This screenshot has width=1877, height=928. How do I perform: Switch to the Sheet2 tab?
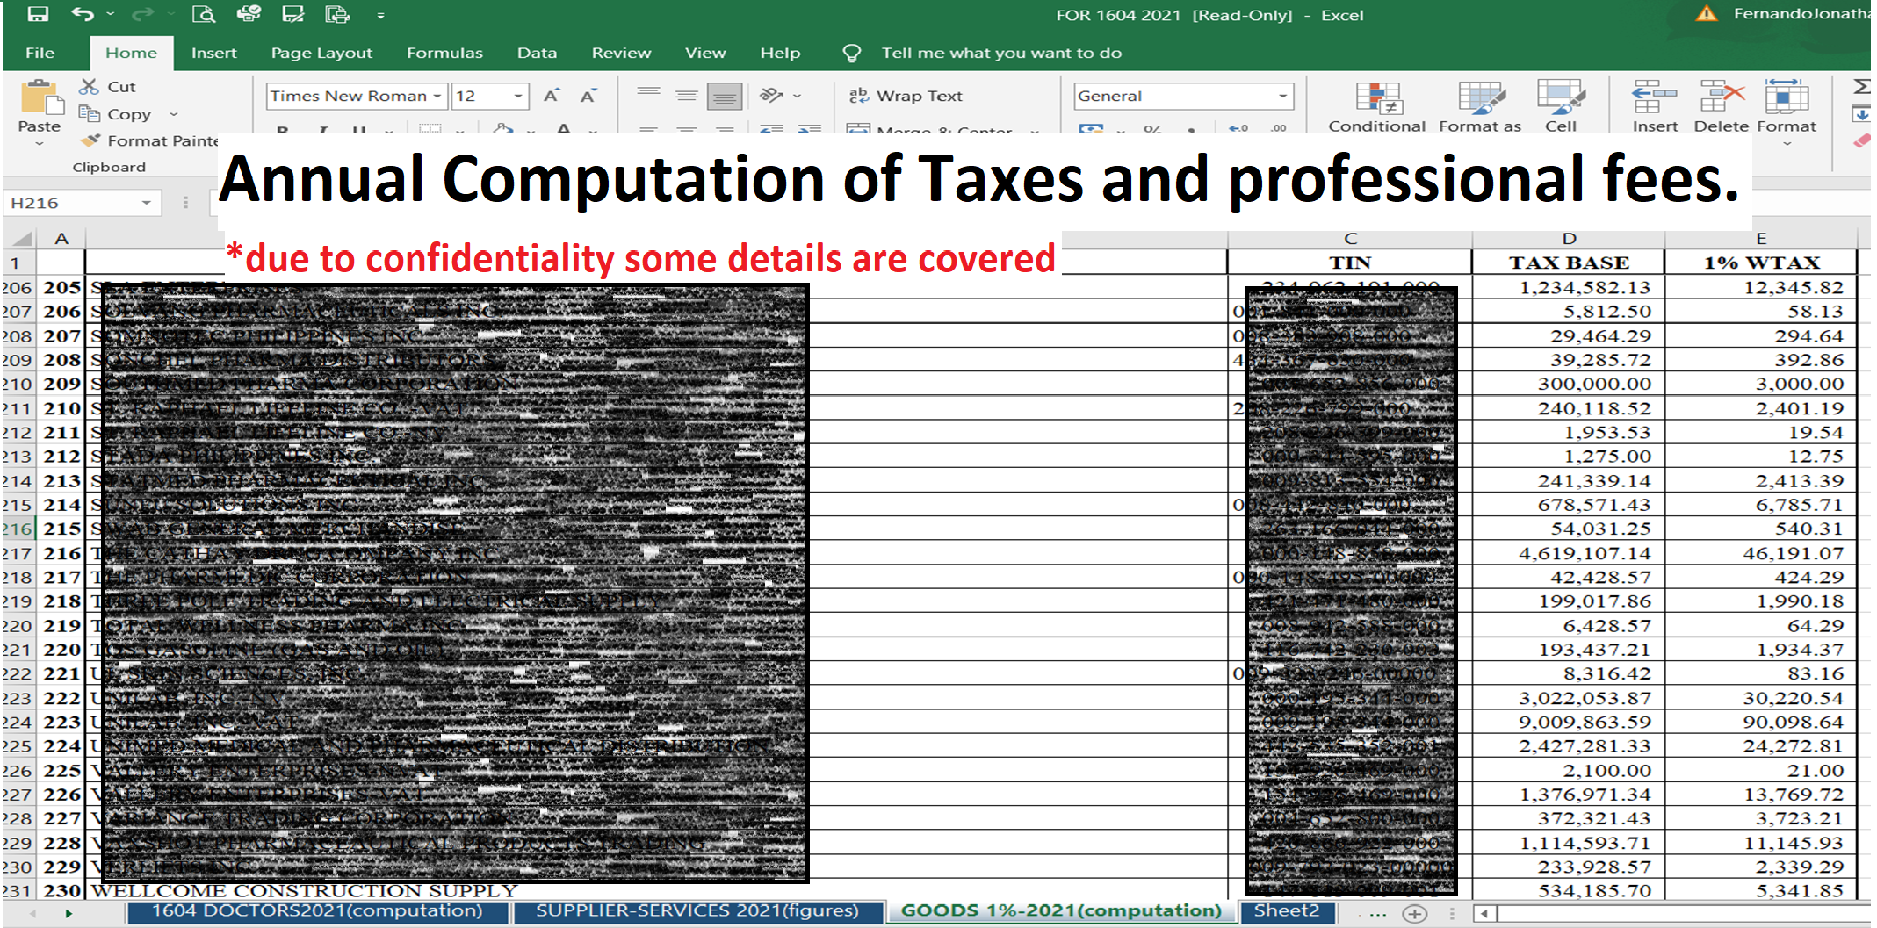(x=1286, y=911)
